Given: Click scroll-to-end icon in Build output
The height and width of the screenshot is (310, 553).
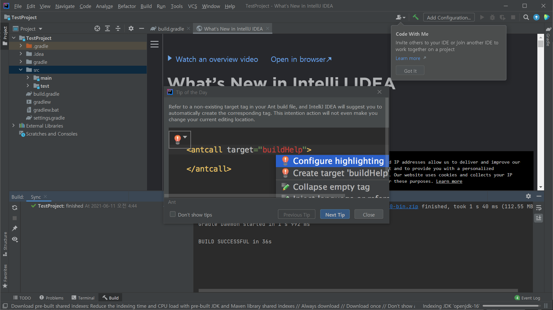Looking at the screenshot, I should (539, 218).
